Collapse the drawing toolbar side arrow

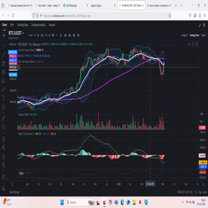point(7,179)
